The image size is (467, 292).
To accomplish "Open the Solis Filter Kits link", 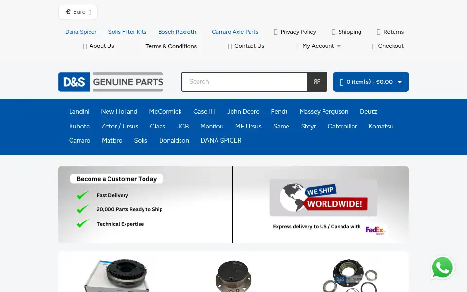I will (127, 32).
